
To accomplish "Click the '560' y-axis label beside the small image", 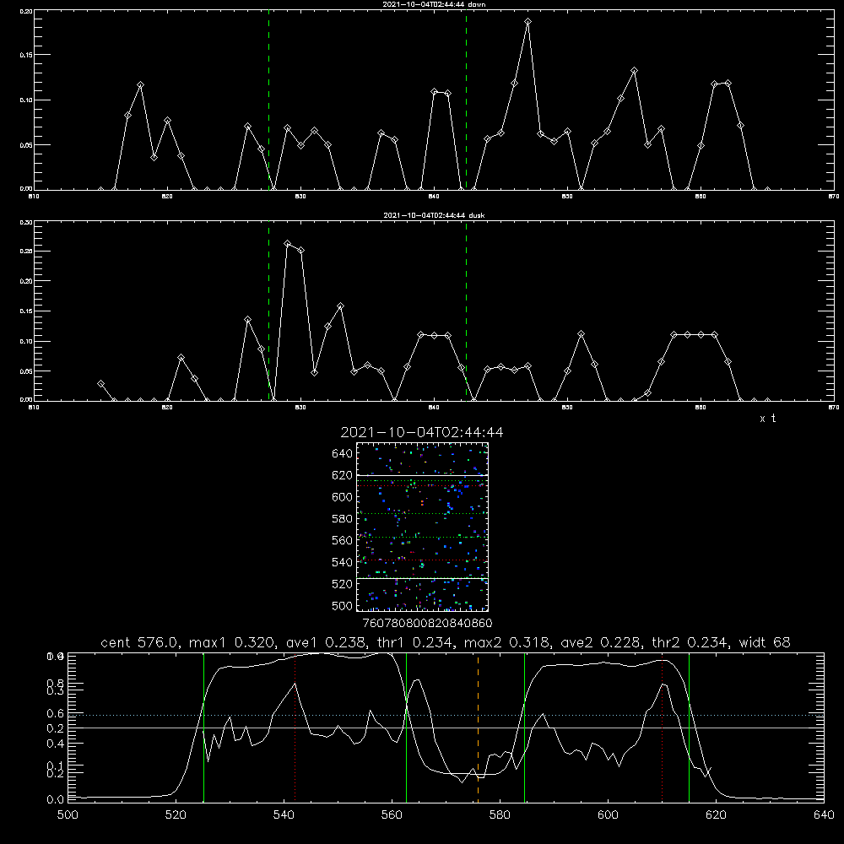I will pyautogui.click(x=343, y=540).
